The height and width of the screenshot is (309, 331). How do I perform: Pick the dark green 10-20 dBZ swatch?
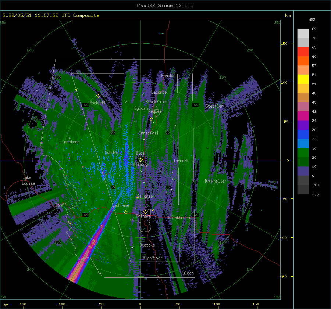tap(303, 162)
